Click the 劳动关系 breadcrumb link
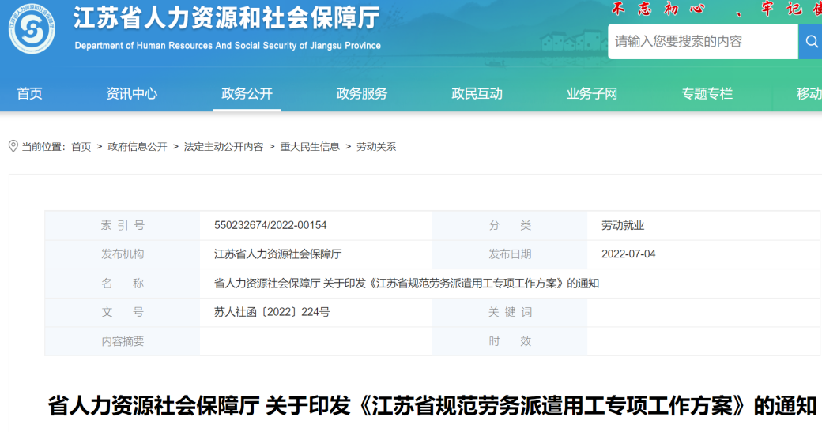 click(x=376, y=147)
